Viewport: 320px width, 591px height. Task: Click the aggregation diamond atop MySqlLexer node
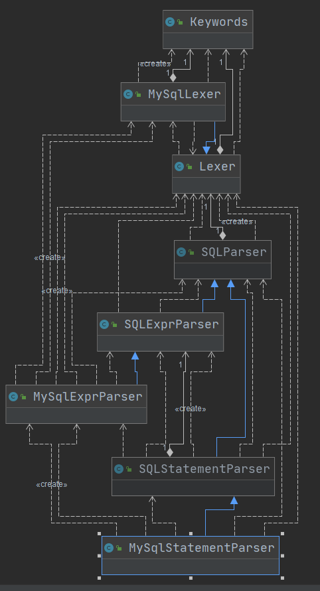tap(173, 78)
